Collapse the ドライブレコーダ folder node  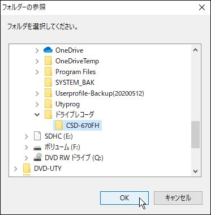(x=37, y=115)
